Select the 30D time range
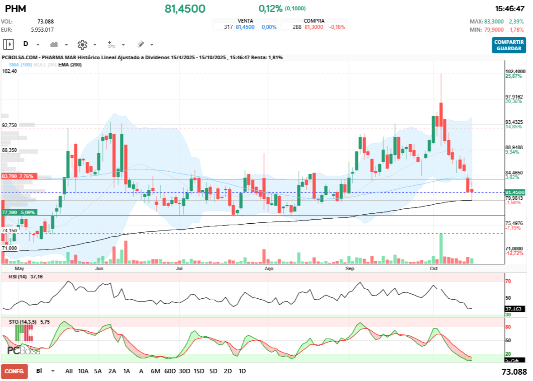Viewport: 533px width, 381px height. (x=184, y=371)
